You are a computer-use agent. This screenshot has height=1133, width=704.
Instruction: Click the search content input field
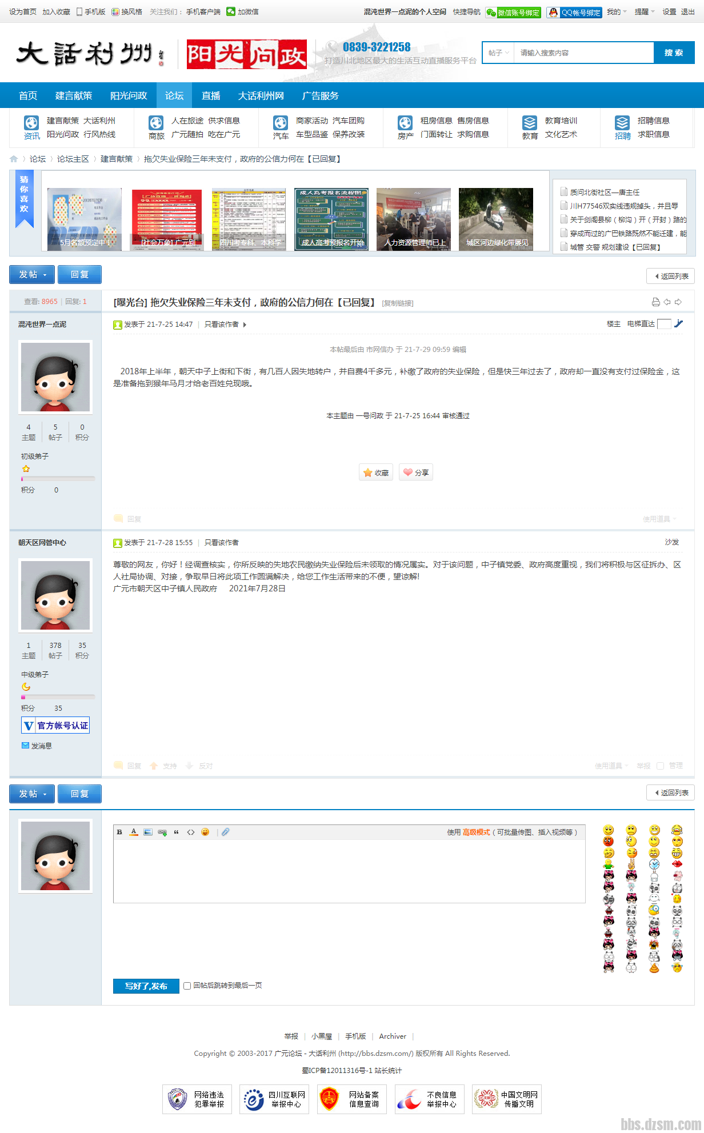[x=583, y=53]
